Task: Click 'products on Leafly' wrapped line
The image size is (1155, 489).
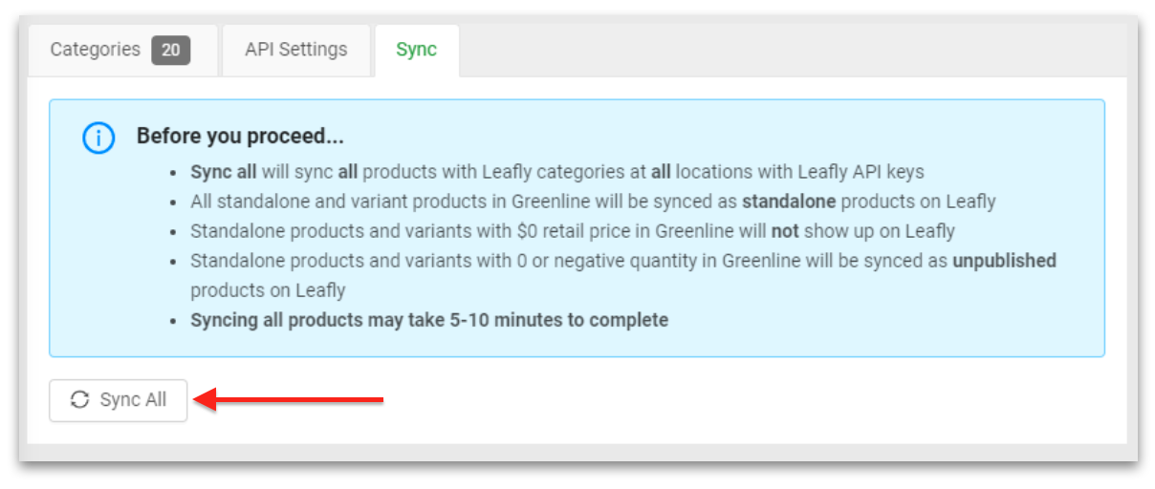Action: [x=268, y=290]
